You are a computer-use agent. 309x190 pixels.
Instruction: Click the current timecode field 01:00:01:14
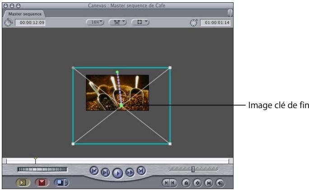coord(215,23)
